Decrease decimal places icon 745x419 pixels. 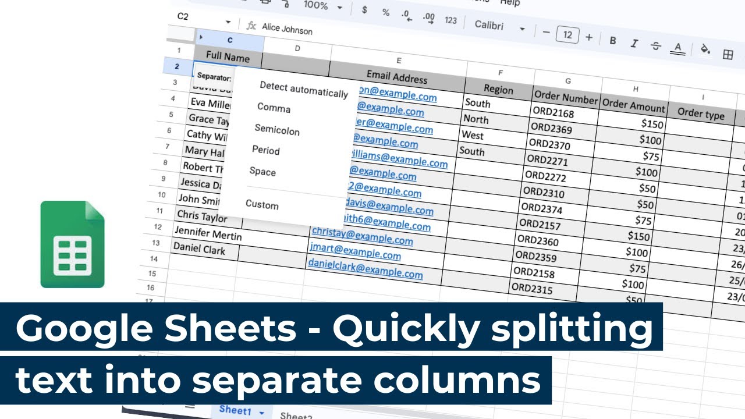click(x=407, y=16)
